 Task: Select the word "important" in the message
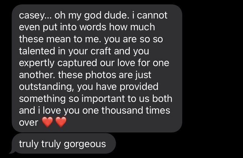point(103,99)
